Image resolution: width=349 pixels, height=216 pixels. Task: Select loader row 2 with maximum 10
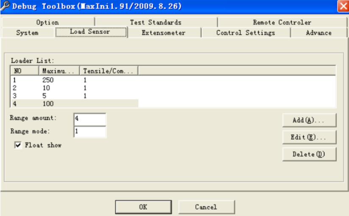coord(75,88)
